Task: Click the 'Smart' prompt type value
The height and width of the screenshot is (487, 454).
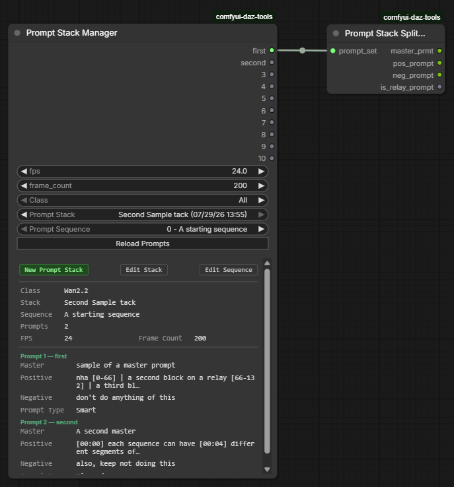Action: pyautogui.click(x=86, y=410)
